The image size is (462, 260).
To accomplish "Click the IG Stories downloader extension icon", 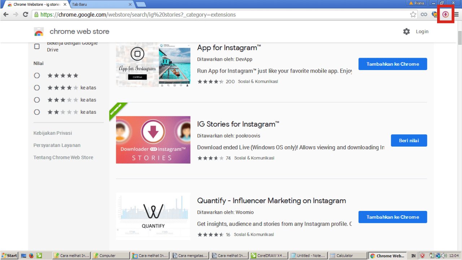I will tap(446, 14).
